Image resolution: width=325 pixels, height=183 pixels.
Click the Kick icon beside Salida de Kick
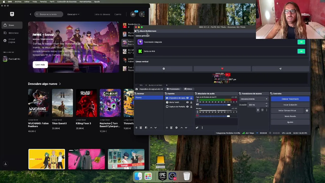pos(140,51)
